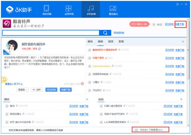This screenshot has height=135, width=191.
Task: Play the CalvinHarrisKelis ringtone
Action: click(89, 66)
